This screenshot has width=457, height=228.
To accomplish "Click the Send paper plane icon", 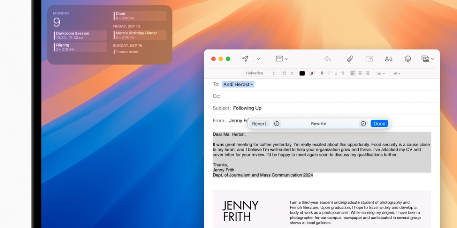I will point(245,59).
